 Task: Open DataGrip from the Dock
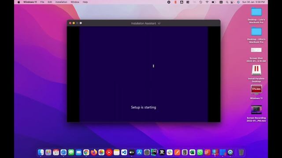pyautogui.click(x=154, y=152)
